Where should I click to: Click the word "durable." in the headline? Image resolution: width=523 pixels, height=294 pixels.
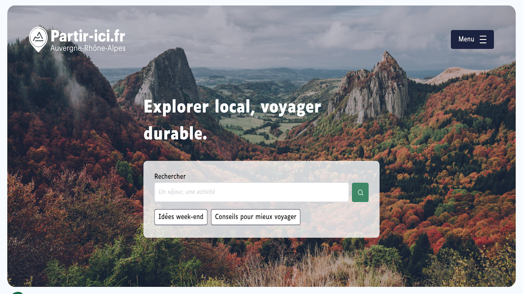(176, 133)
